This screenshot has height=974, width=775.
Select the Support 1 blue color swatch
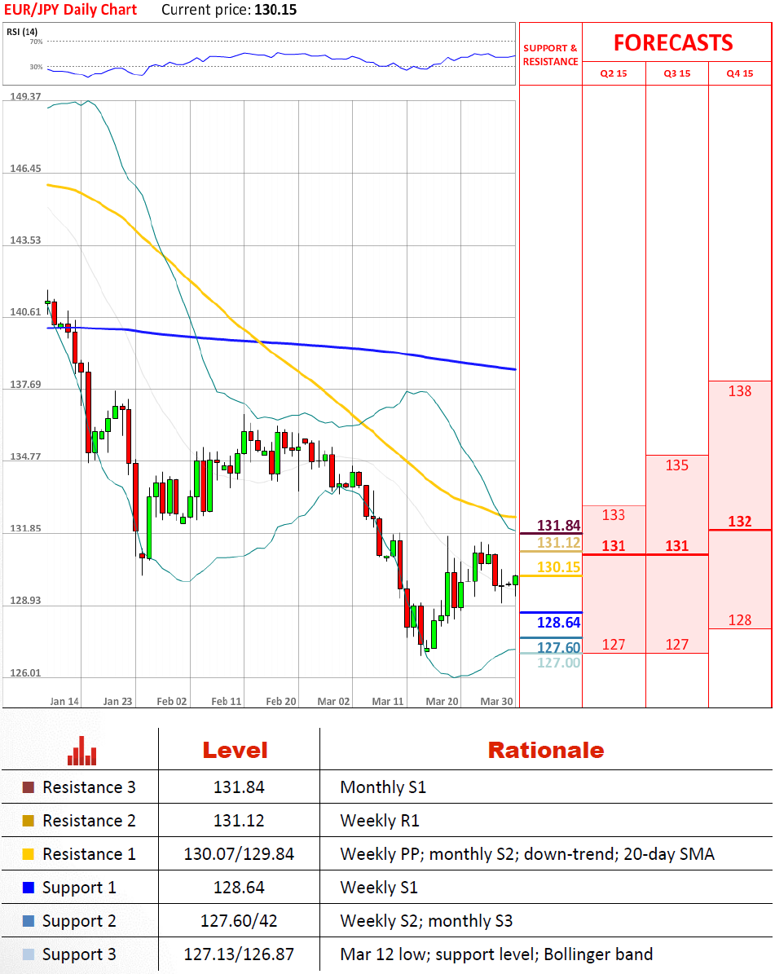pyautogui.click(x=28, y=888)
